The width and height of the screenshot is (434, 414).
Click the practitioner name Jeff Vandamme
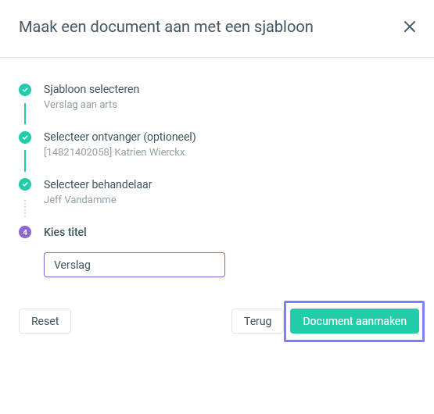point(80,200)
